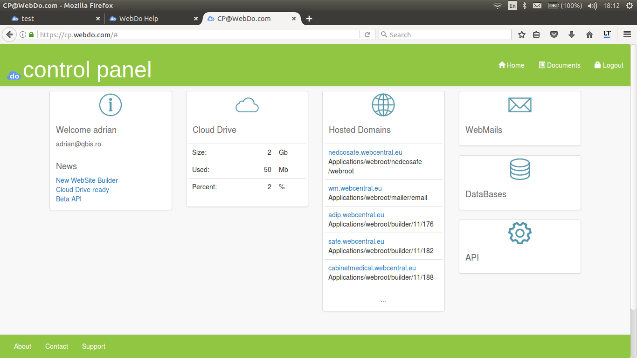The width and height of the screenshot is (637, 358).
Task: Open the battery 100% indicator menu
Action: 565,6
